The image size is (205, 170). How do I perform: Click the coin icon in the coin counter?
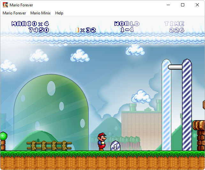pos(77,30)
